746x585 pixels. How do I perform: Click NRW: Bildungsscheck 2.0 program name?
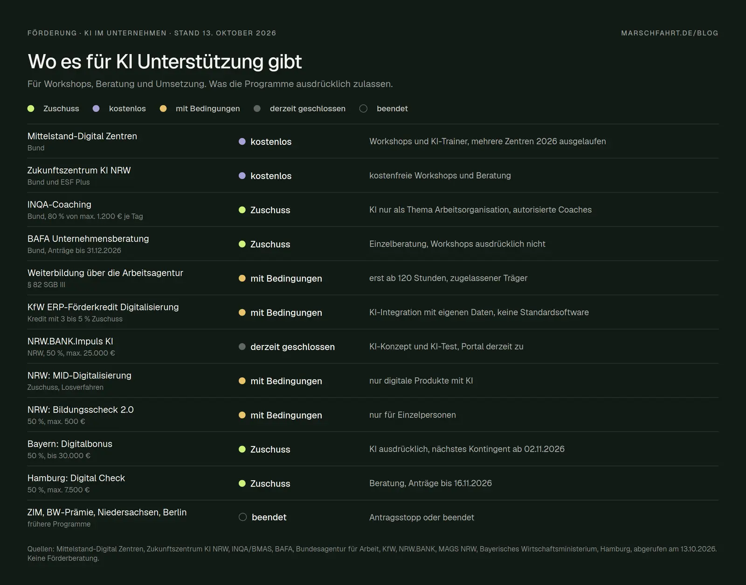click(x=81, y=410)
